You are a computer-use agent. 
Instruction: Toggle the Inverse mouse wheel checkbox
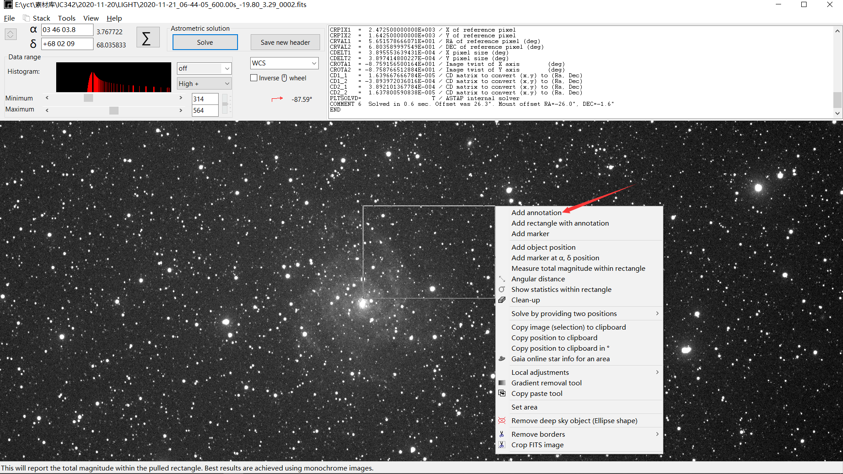(x=254, y=78)
